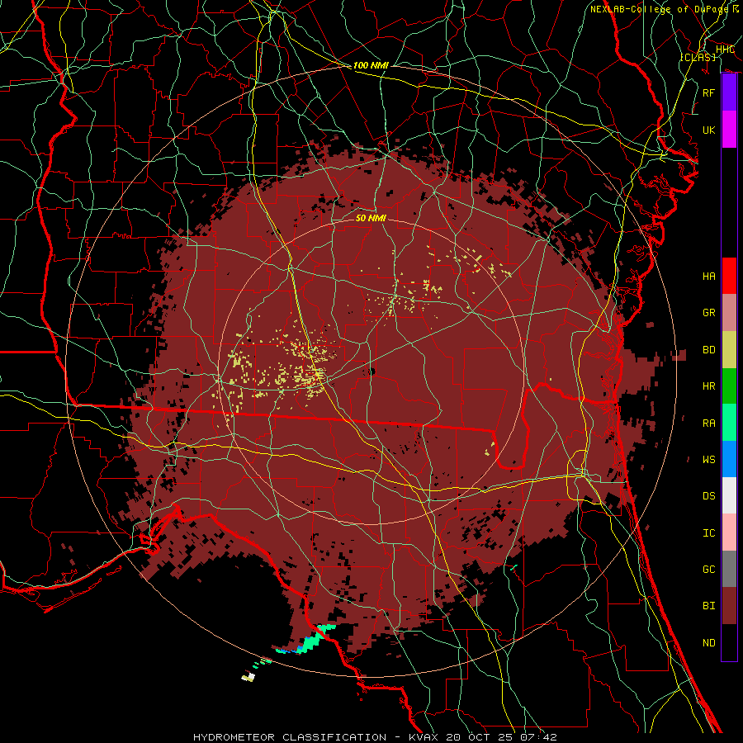The height and width of the screenshot is (743, 743).
Task: Select the BI dark red legend swatch
Action: click(729, 606)
